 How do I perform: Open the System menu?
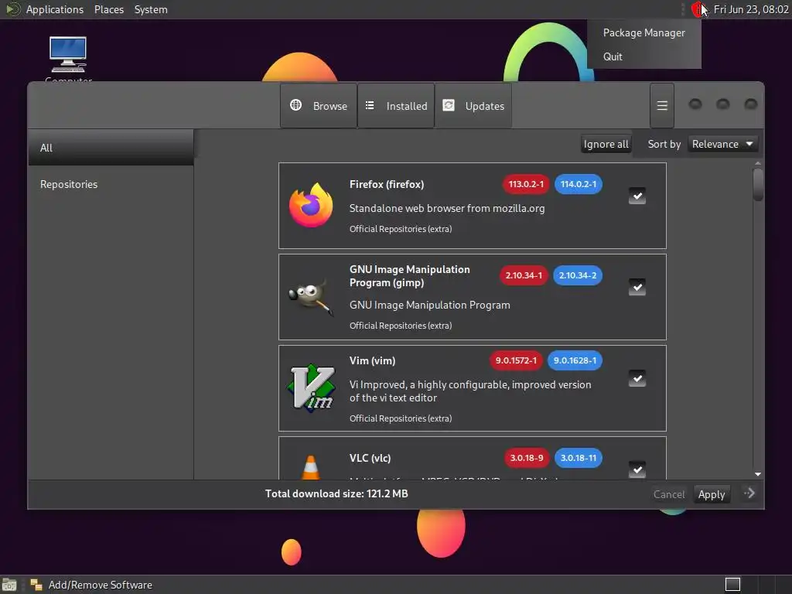151,9
